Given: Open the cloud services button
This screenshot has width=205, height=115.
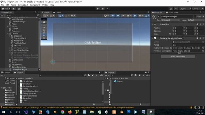Looking at the screenshot, I should pyautogui.click(x=13, y=9).
